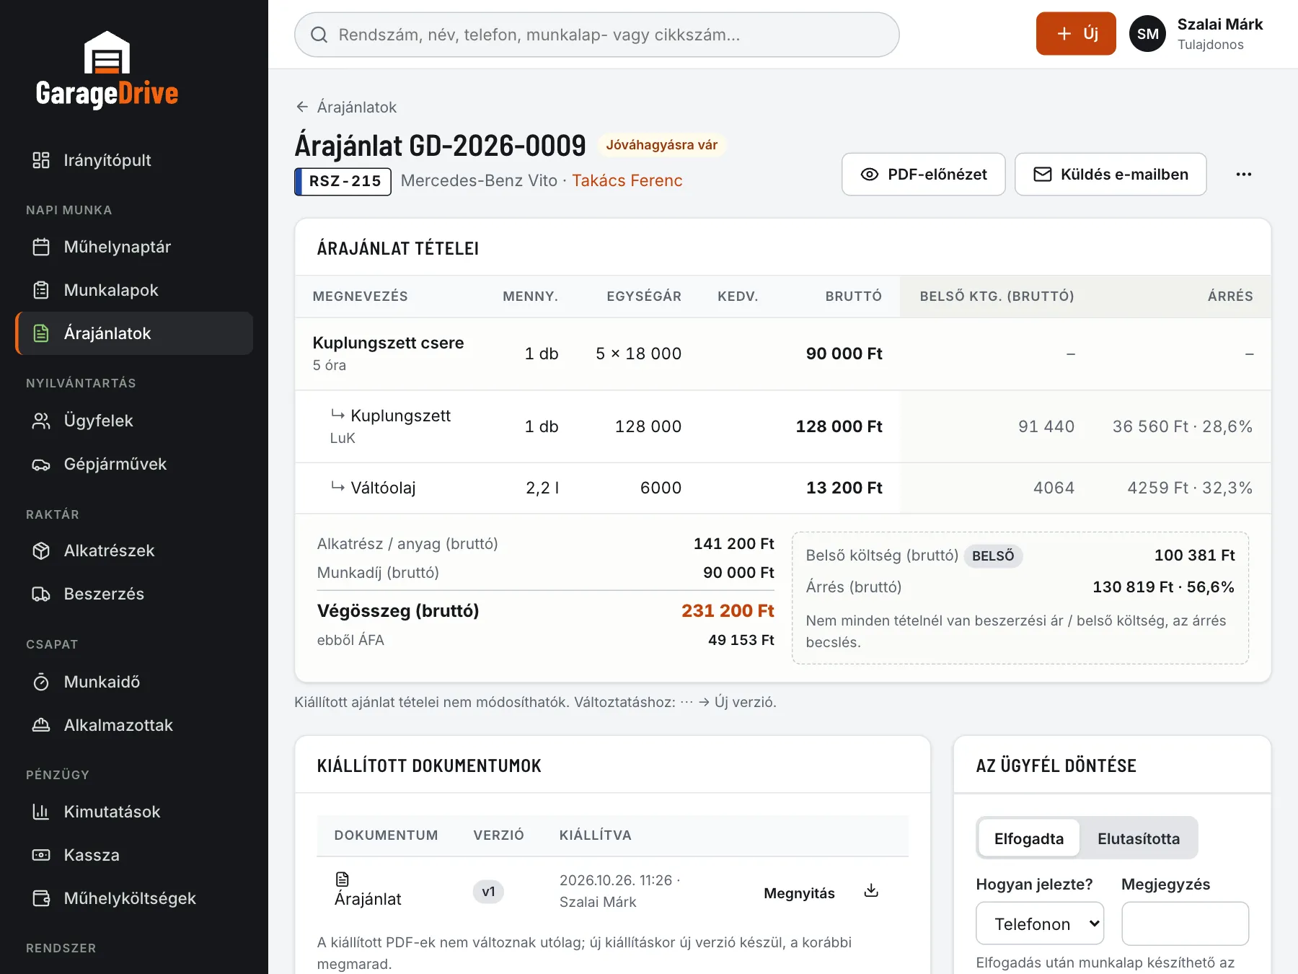Select Árajánlatok in the sidebar
Screen dimensions: 1298x974
click(x=134, y=333)
